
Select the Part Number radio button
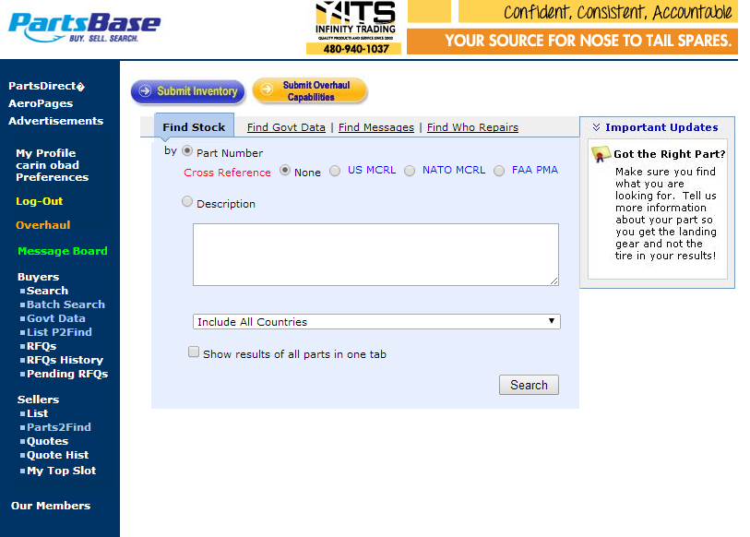tap(188, 152)
